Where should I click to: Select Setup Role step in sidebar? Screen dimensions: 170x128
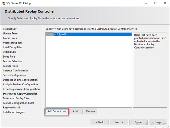pos(9,57)
